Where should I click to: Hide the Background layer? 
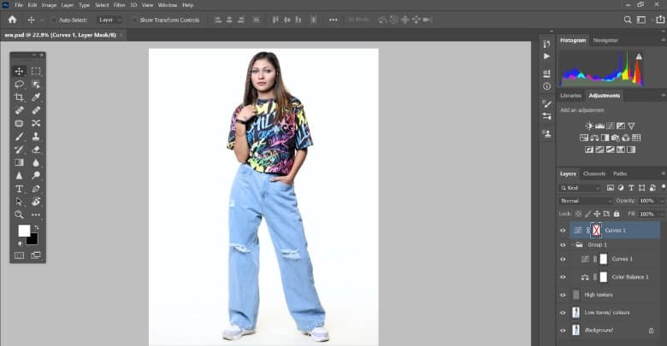[x=563, y=331]
